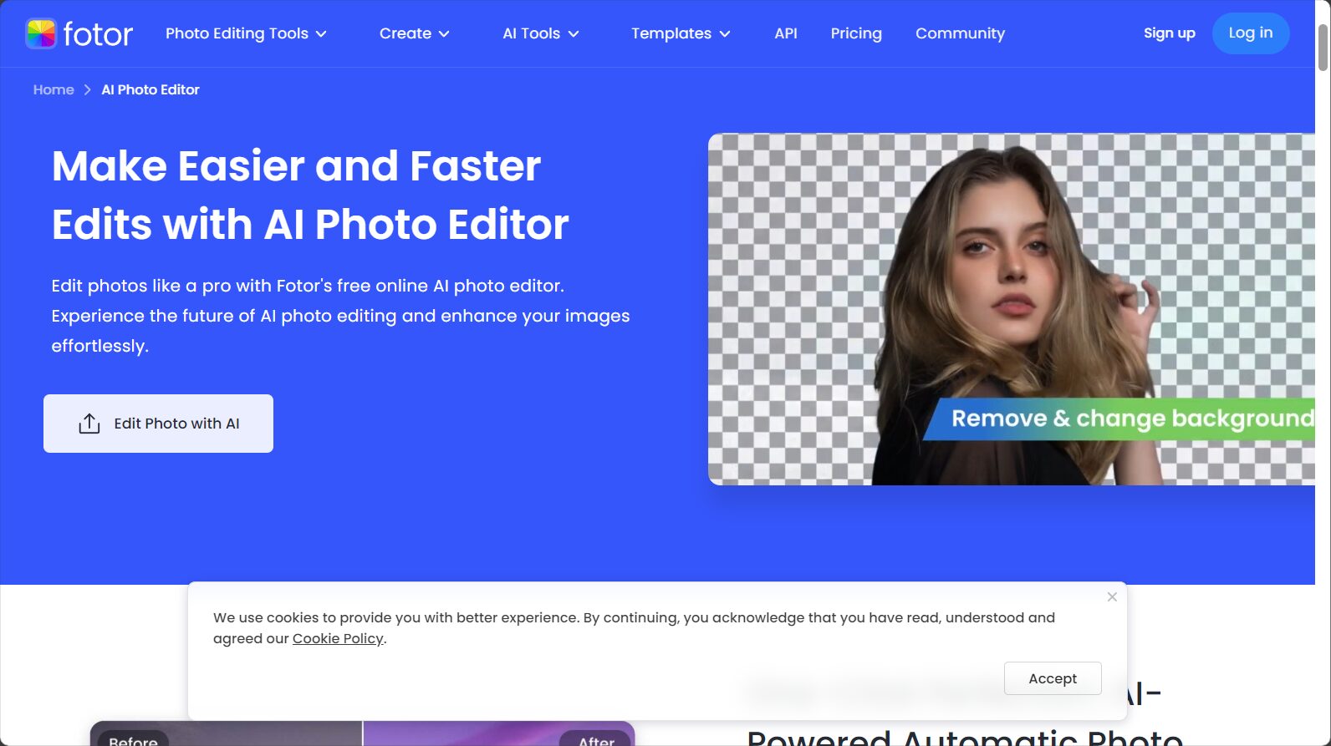Viewport: 1331px width, 746px height.
Task: Open the Templates menu
Action: tap(671, 33)
